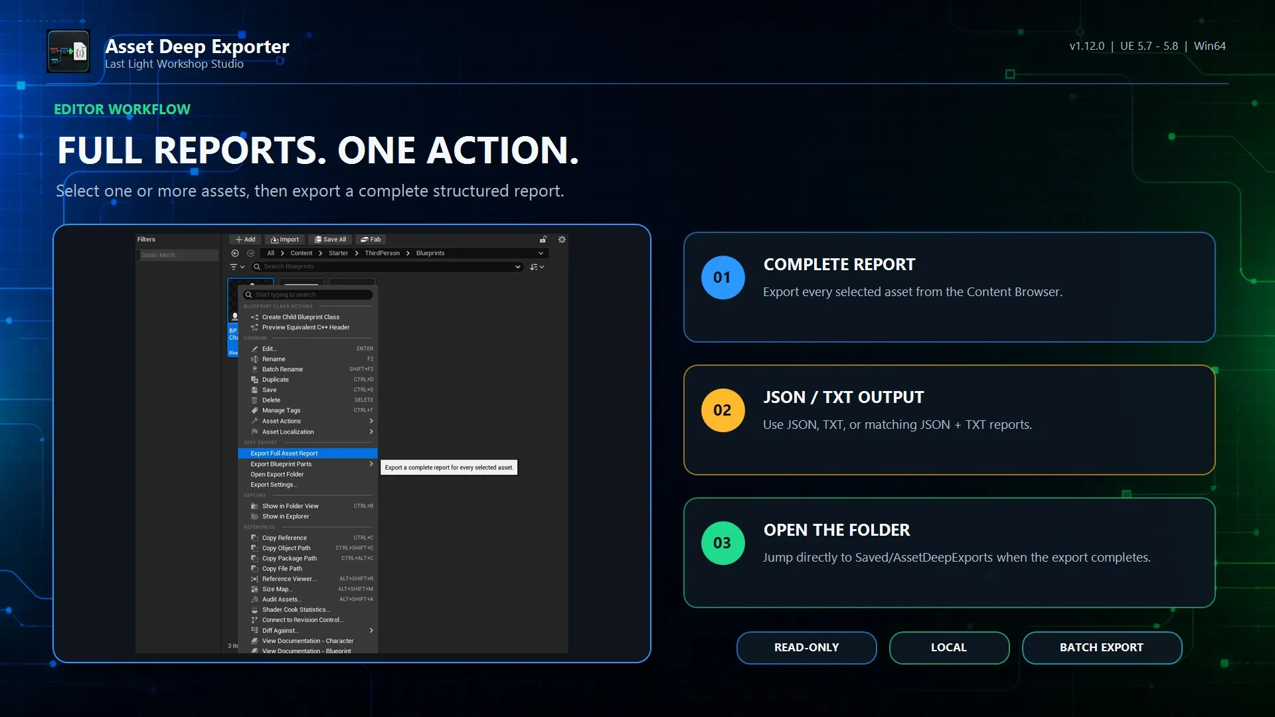1275x717 pixels.
Task: Click the Search Blueprints field
Action: point(386,267)
